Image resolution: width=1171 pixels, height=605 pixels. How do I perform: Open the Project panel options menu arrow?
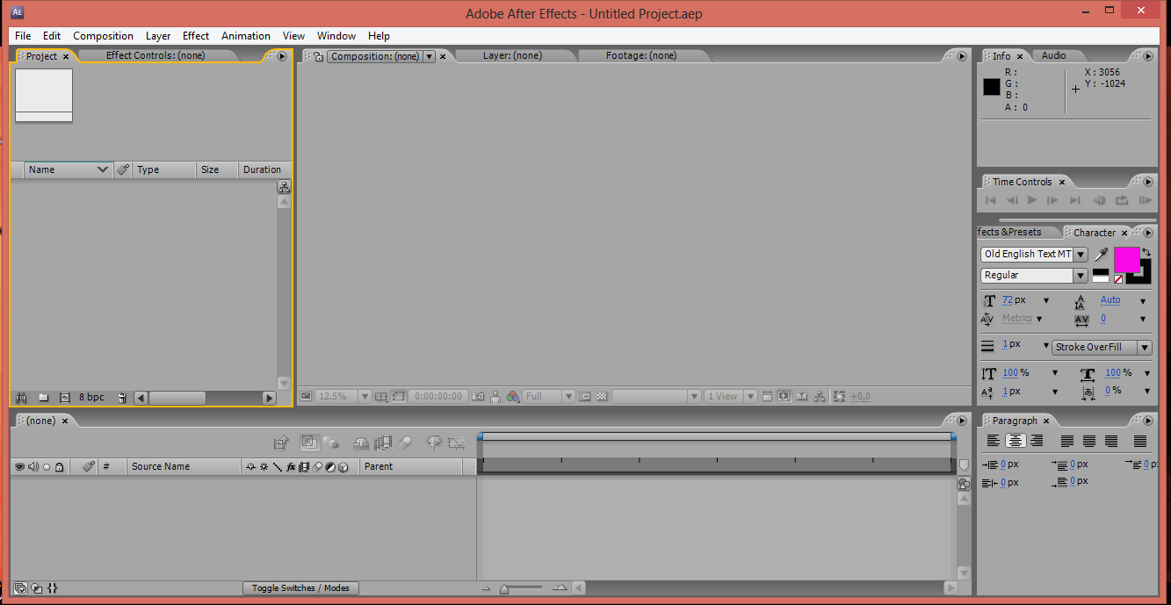[x=282, y=56]
